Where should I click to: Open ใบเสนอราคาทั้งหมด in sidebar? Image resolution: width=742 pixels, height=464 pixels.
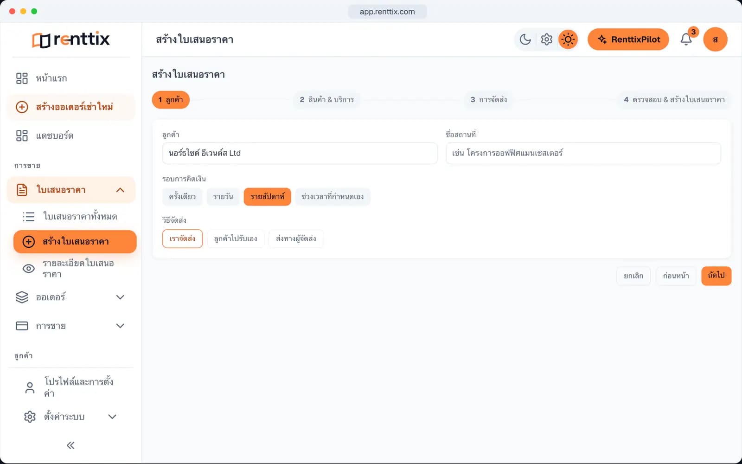[x=75, y=217]
